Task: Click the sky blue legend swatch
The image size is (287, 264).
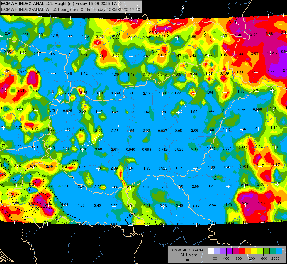Action: click(278, 251)
